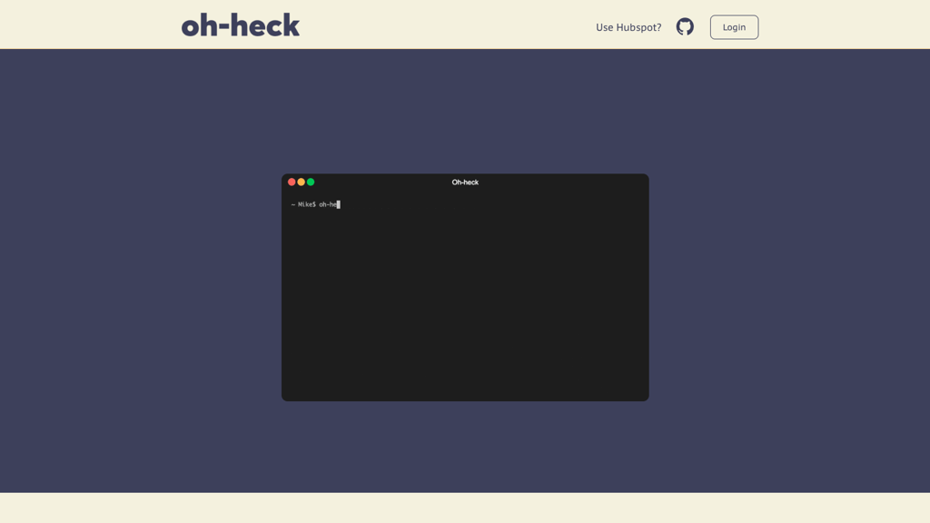This screenshot has width=930, height=523.
Task: Click the Login button
Action: click(x=734, y=27)
